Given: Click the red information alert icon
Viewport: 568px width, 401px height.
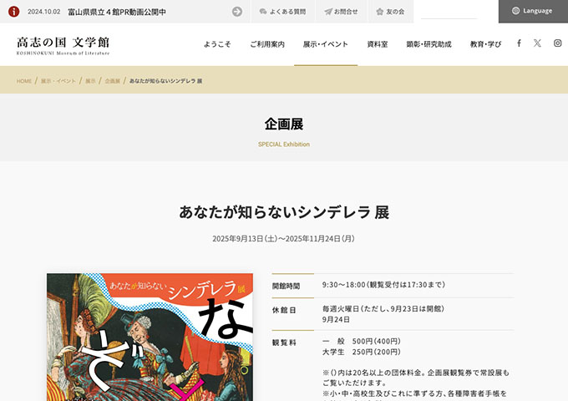Looking at the screenshot, I should [x=13, y=12].
